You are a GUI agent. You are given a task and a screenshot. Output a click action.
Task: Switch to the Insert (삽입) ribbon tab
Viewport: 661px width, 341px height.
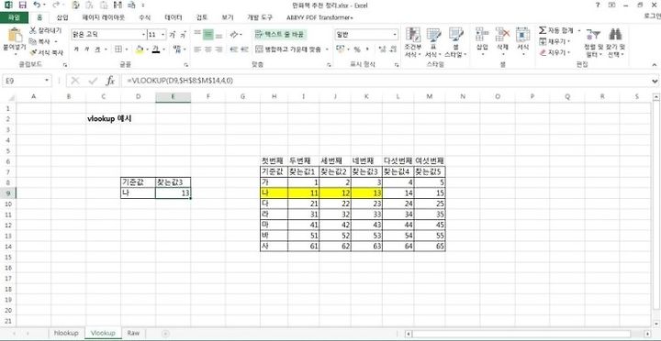click(x=62, y=17)
